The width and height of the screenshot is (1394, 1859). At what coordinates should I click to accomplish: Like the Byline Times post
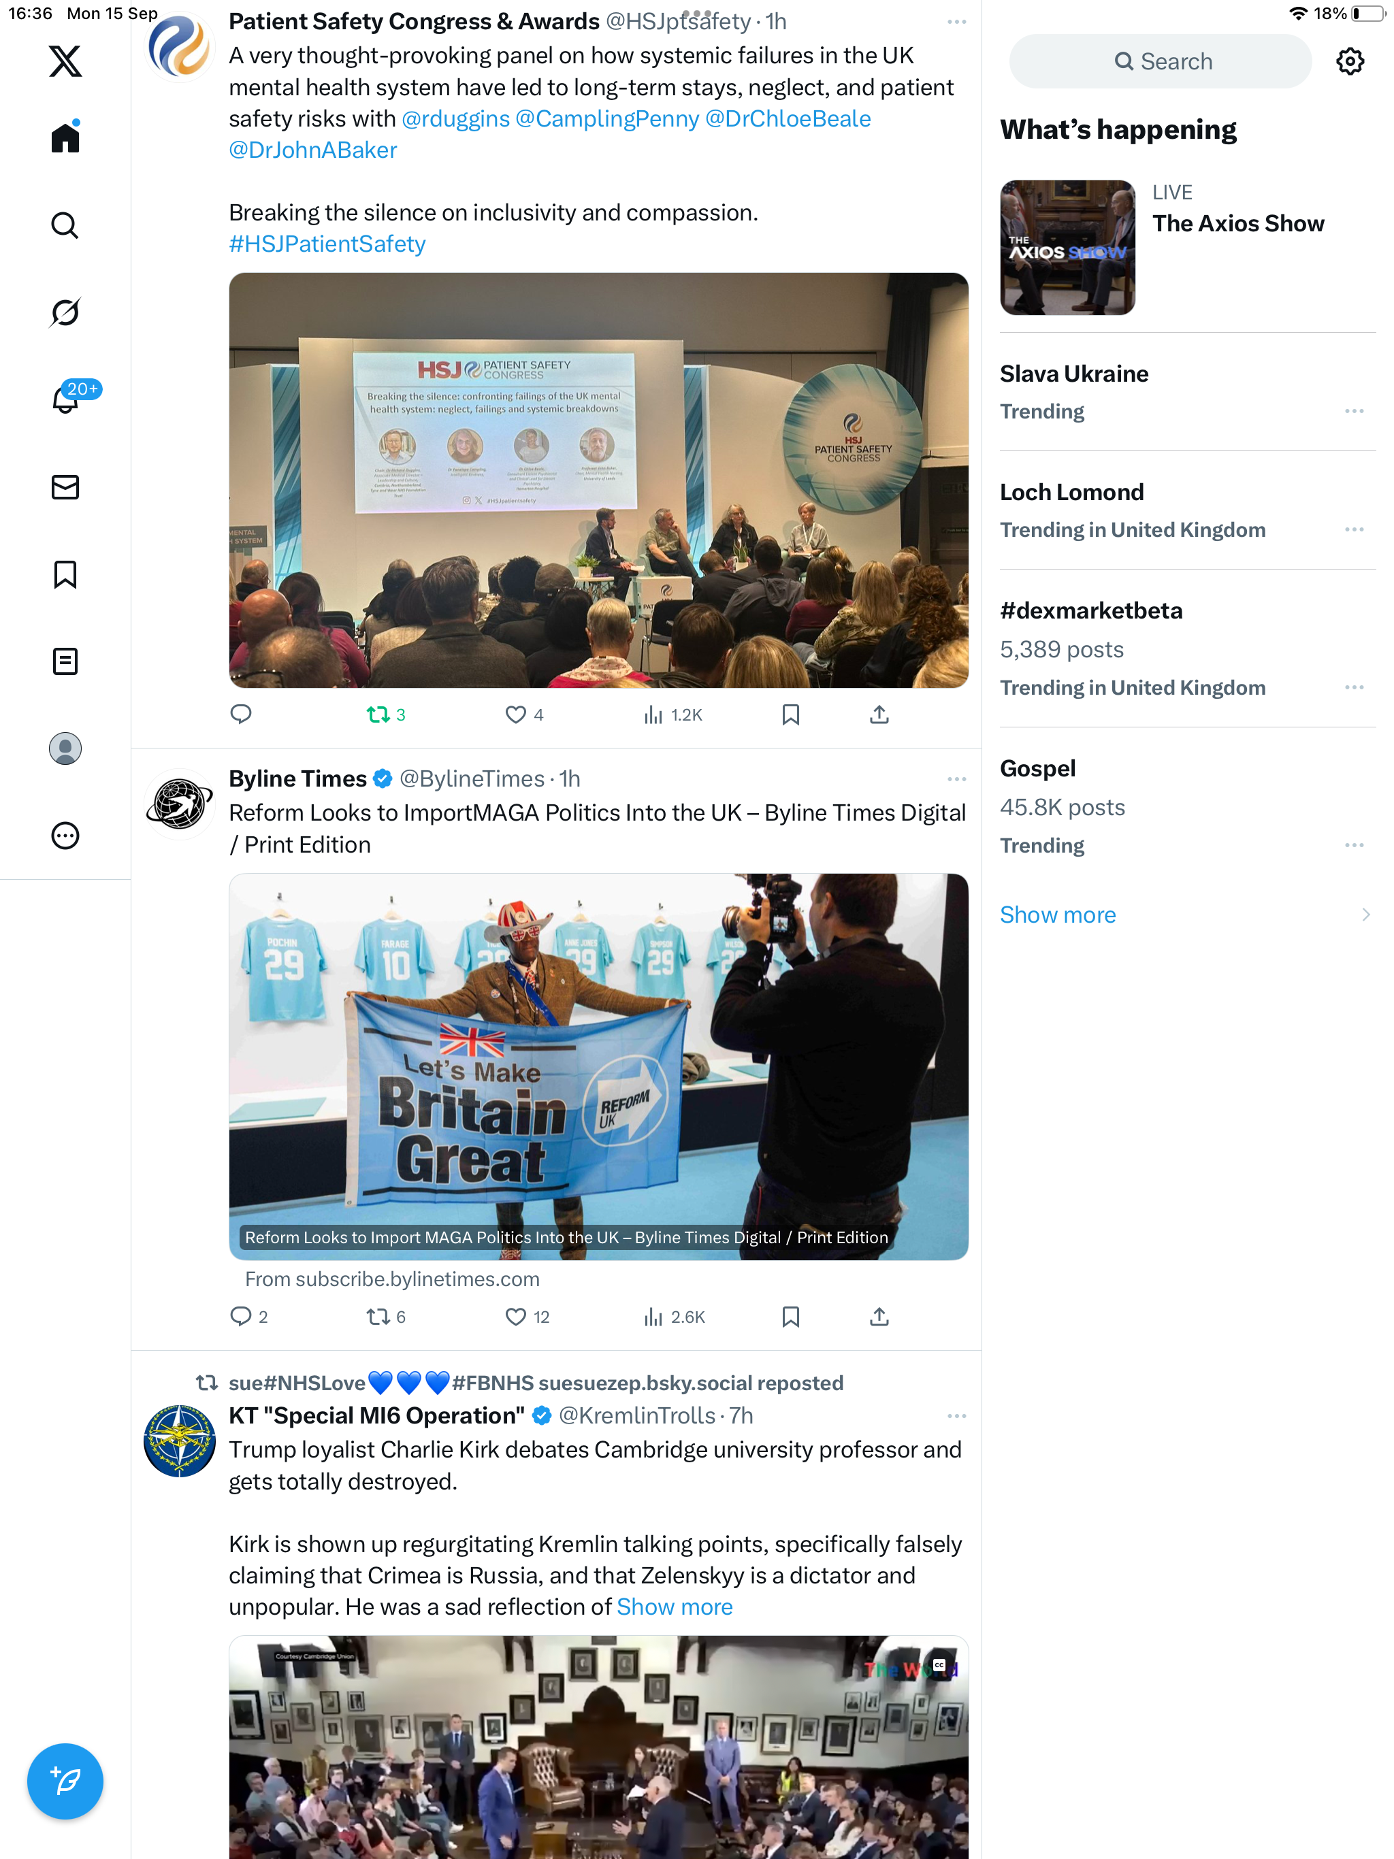pos(526,1317)
